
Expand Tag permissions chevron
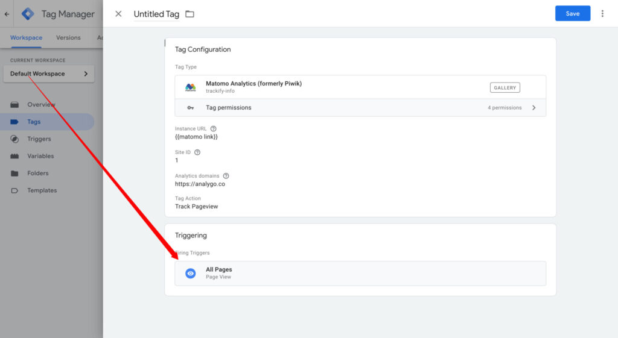pos(534,108)
